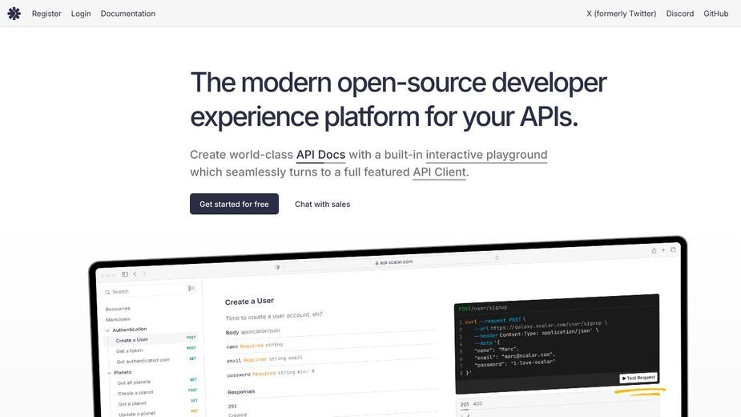741x417 pixels.
Task: Click the Responses heading in mockup
Action: point(241,392)
